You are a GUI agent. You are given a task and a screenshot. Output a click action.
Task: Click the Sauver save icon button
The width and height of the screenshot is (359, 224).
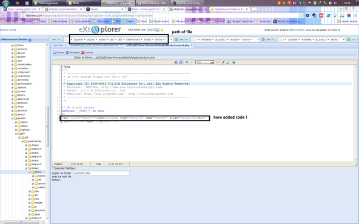click(x=55, y=52)
